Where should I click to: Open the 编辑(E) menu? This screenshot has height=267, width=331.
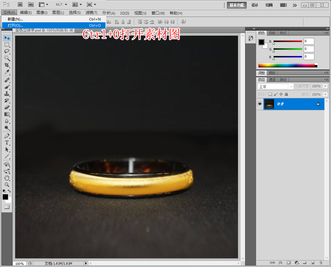[x=26, y=13]
